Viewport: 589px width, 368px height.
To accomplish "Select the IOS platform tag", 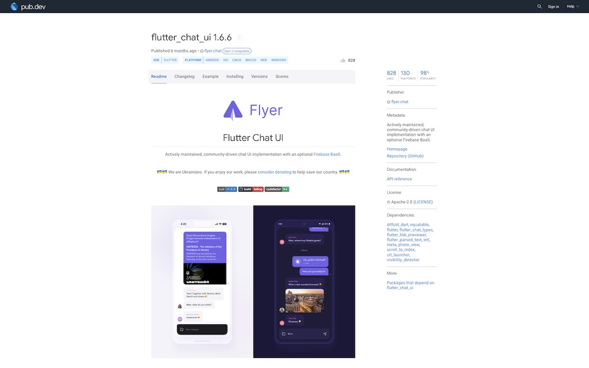I will click(226, 60).
